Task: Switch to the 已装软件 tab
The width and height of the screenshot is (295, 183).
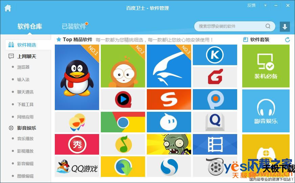Action: [74, 26]
